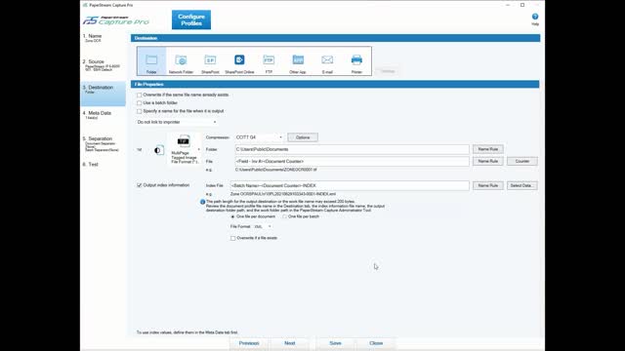
Task: Click the PaperStream Capture Pro logo
Action: (x=116, y=20)
